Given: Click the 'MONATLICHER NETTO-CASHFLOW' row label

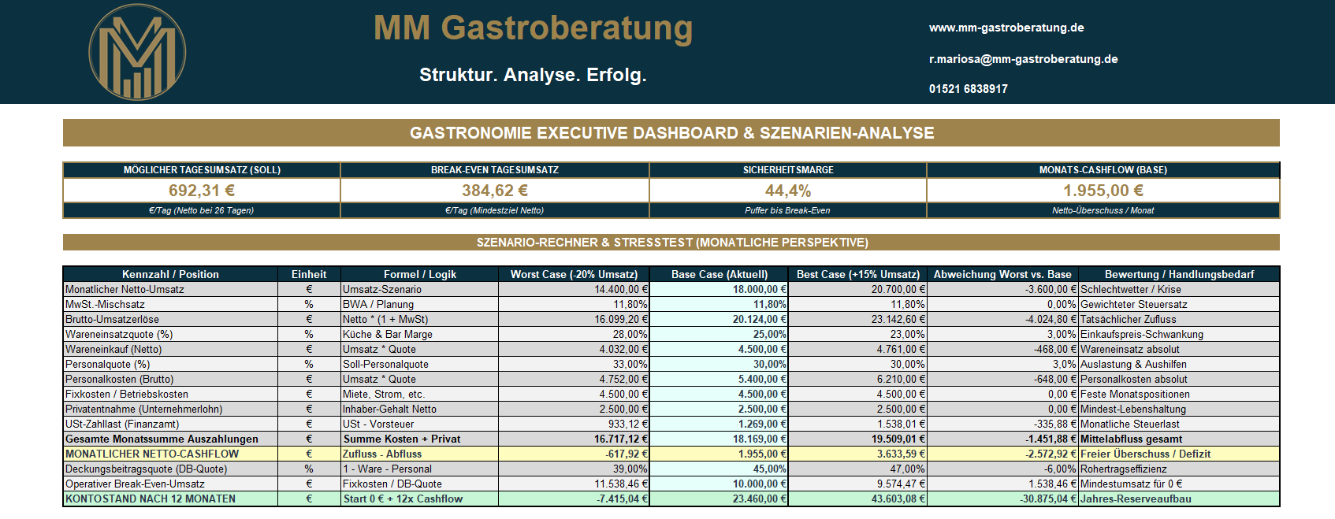Looking at the screenshot, I should (170, 454).
